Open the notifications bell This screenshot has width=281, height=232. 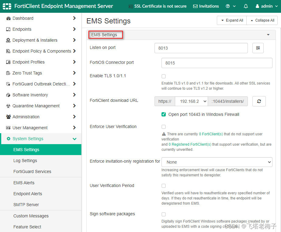[x=246, y=6]
